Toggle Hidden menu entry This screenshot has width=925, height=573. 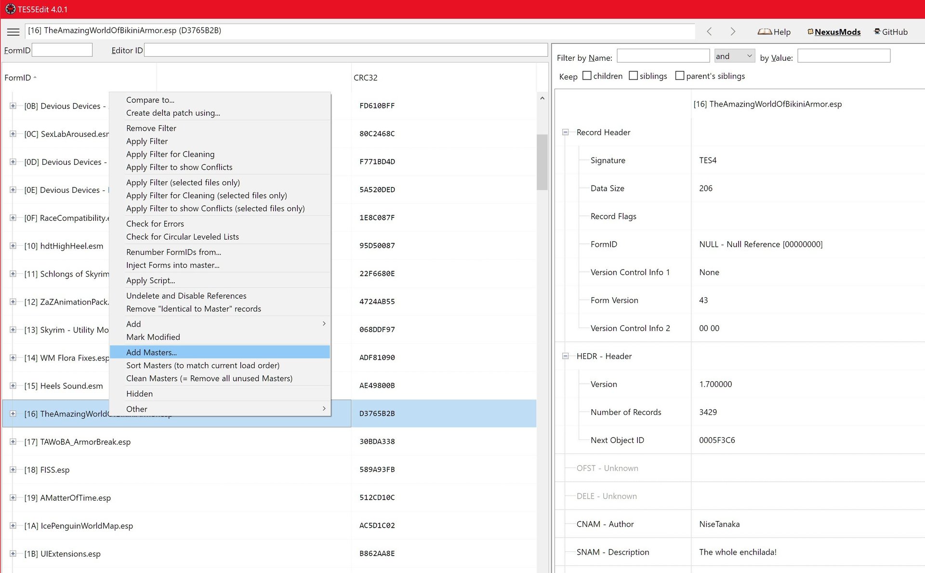coord(220,394)
